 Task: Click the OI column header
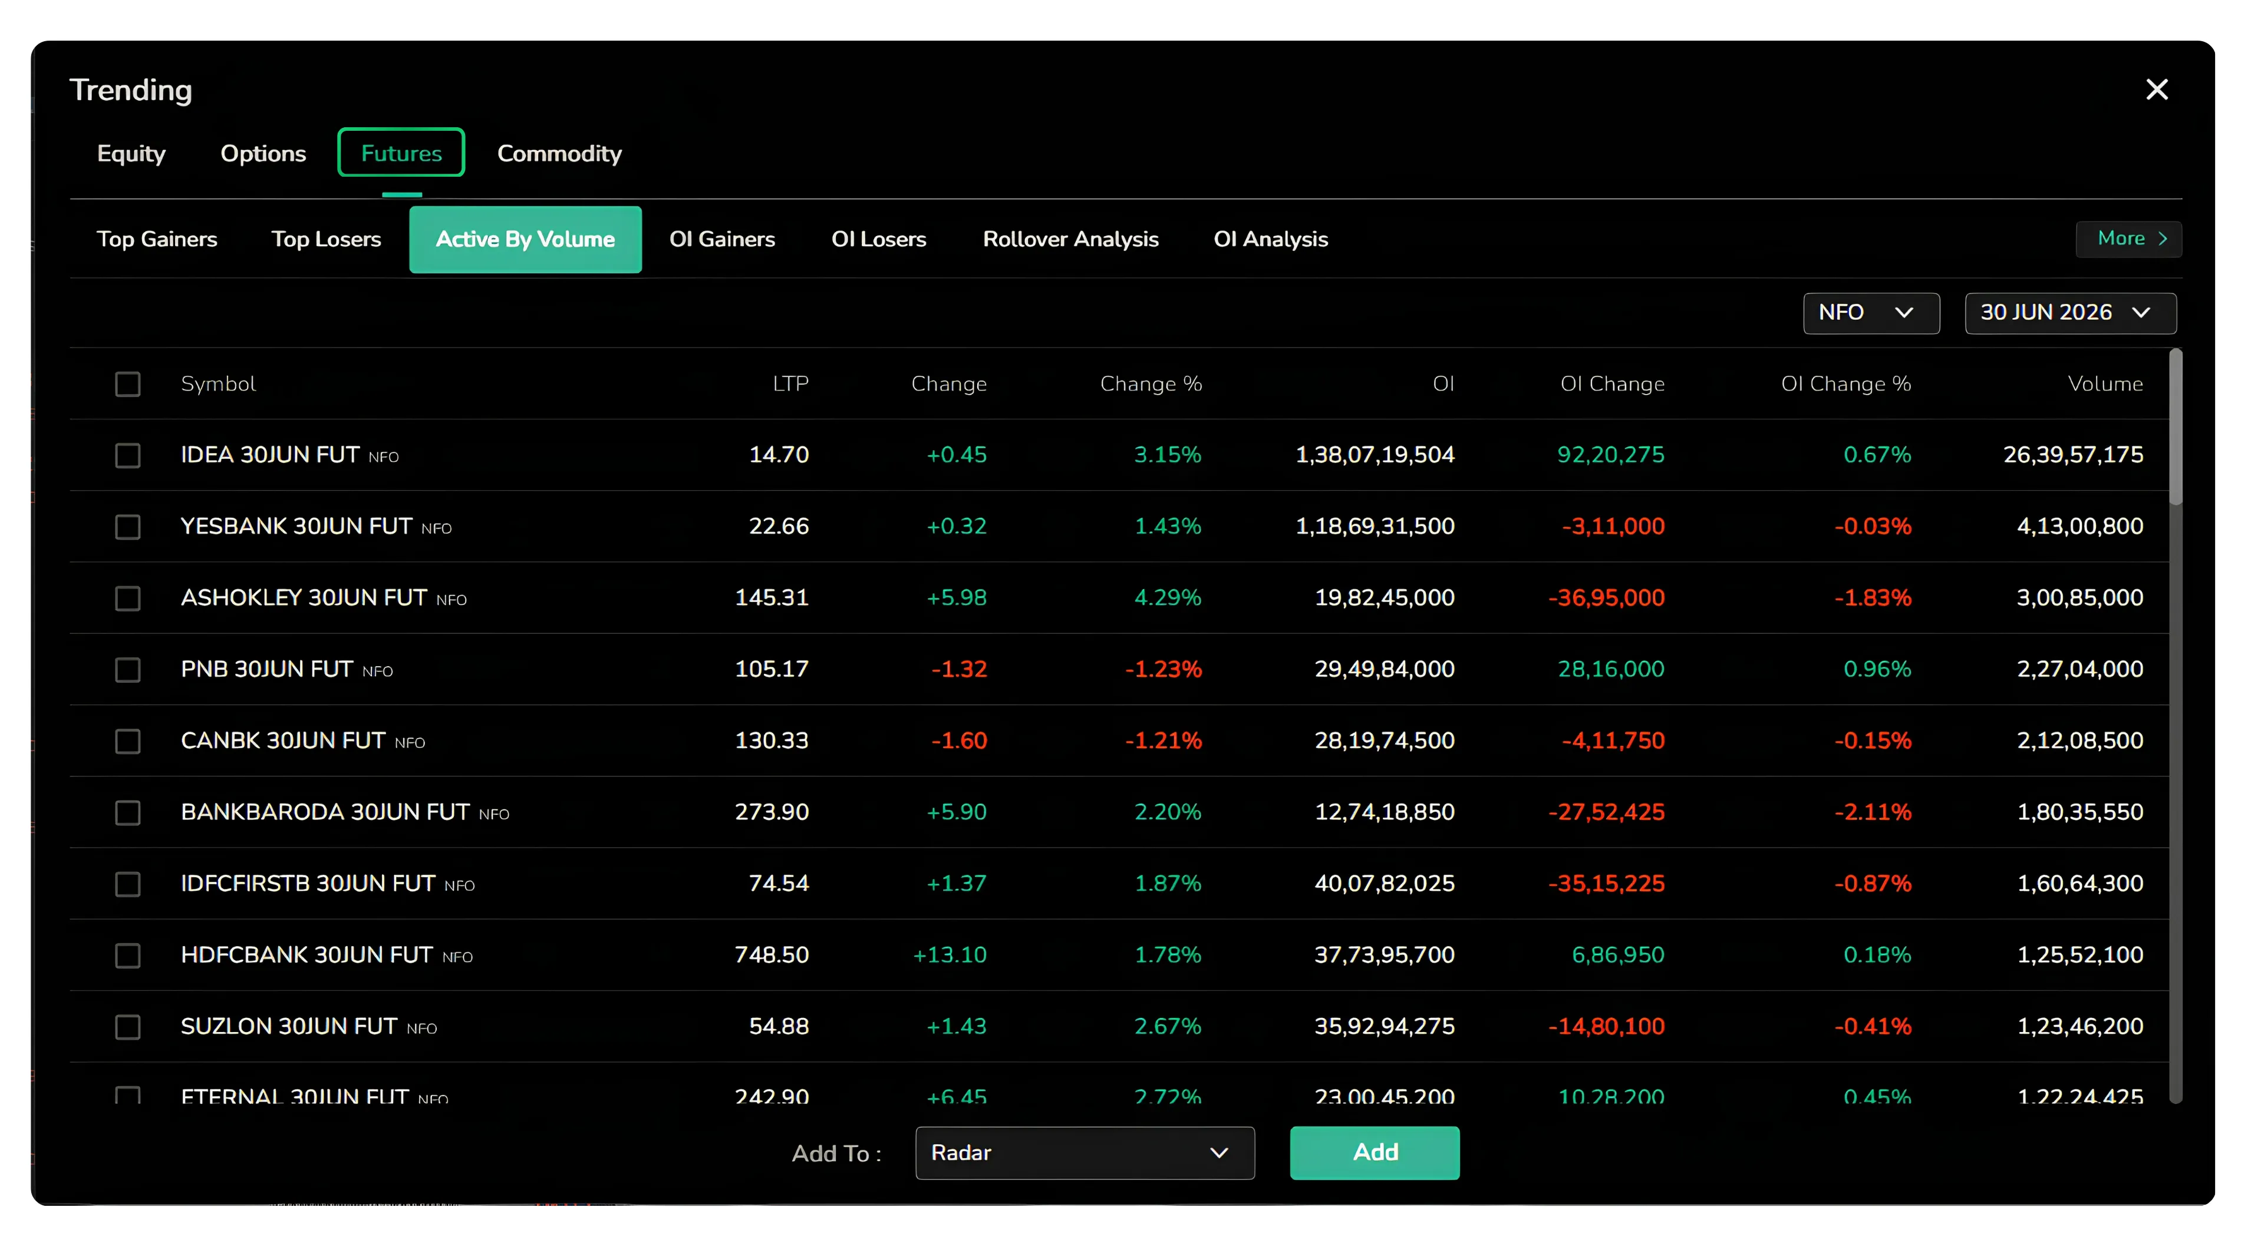[1443, 384]
